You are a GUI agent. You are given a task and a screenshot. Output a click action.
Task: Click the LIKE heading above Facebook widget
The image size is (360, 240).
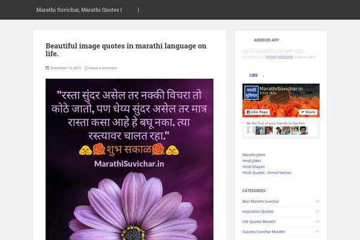click(253, 76)
